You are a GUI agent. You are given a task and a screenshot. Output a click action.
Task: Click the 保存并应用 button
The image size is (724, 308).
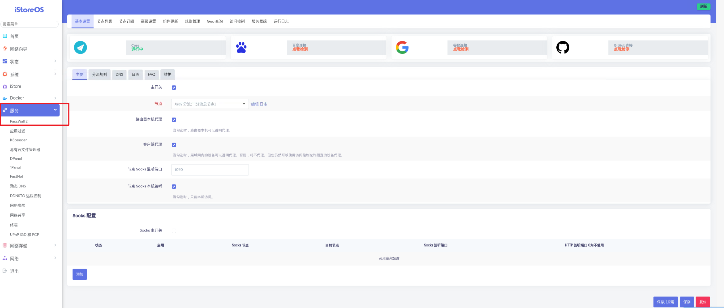click(665, 302)
